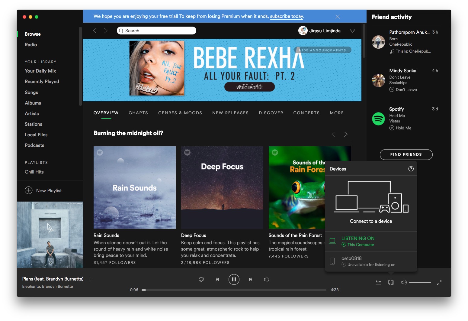Open Podcasts in sidebar
The height and width of the screenshot is (321, 468).
[x=34, y=145]
